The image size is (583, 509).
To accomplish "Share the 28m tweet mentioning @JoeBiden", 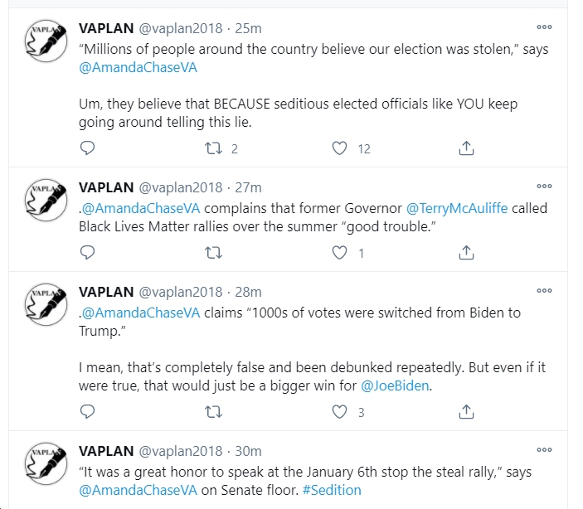I will (466, 411).
